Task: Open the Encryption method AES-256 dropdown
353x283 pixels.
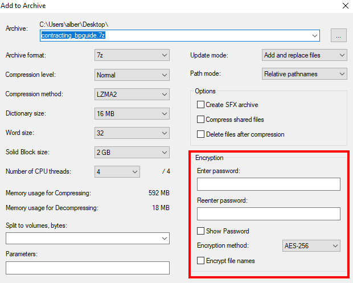Action: pyautogui.click(x=311, y=246)
